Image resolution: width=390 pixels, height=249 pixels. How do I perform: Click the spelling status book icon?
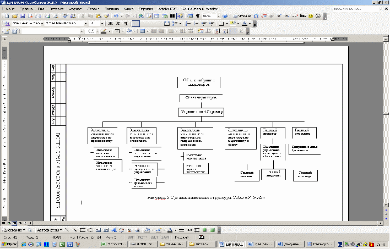202,237
